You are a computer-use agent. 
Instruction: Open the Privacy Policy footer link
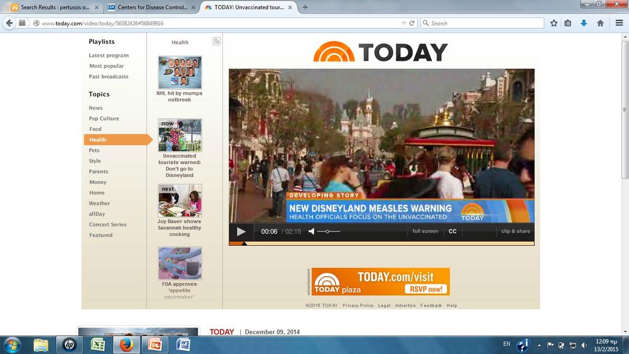point(358,305)
